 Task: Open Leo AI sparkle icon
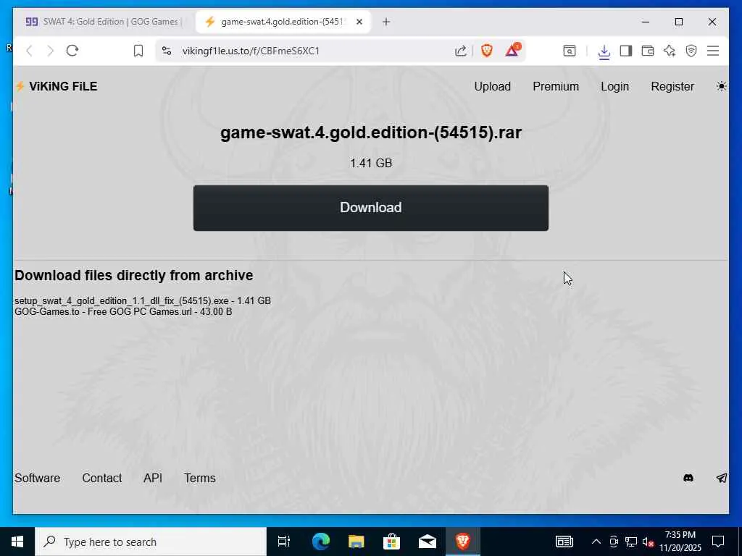pyautogui.click(x=669, y=51)
